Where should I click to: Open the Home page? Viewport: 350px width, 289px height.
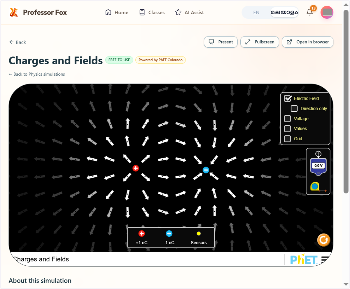(x=117, y=13)
